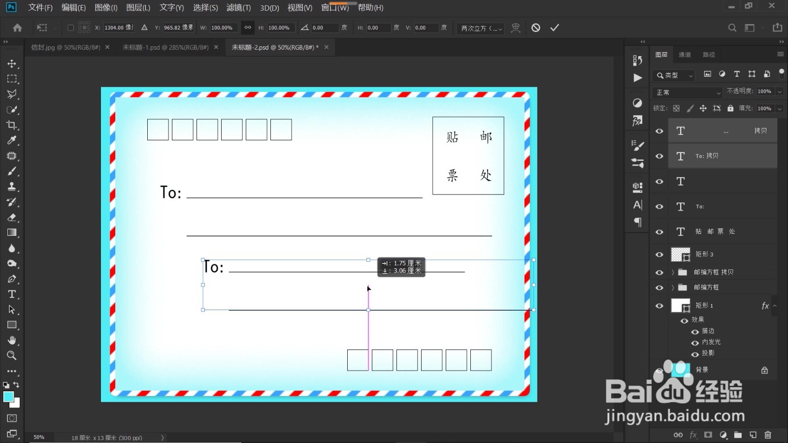Switch to the 通道 panel tab
The height and width of the screenshot is (443, 788).
[685, 55]
